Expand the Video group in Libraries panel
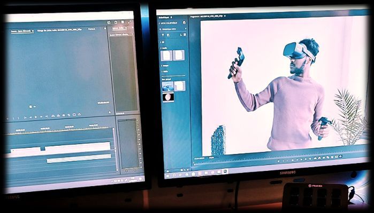374x213 pixels. click(162, 71)
